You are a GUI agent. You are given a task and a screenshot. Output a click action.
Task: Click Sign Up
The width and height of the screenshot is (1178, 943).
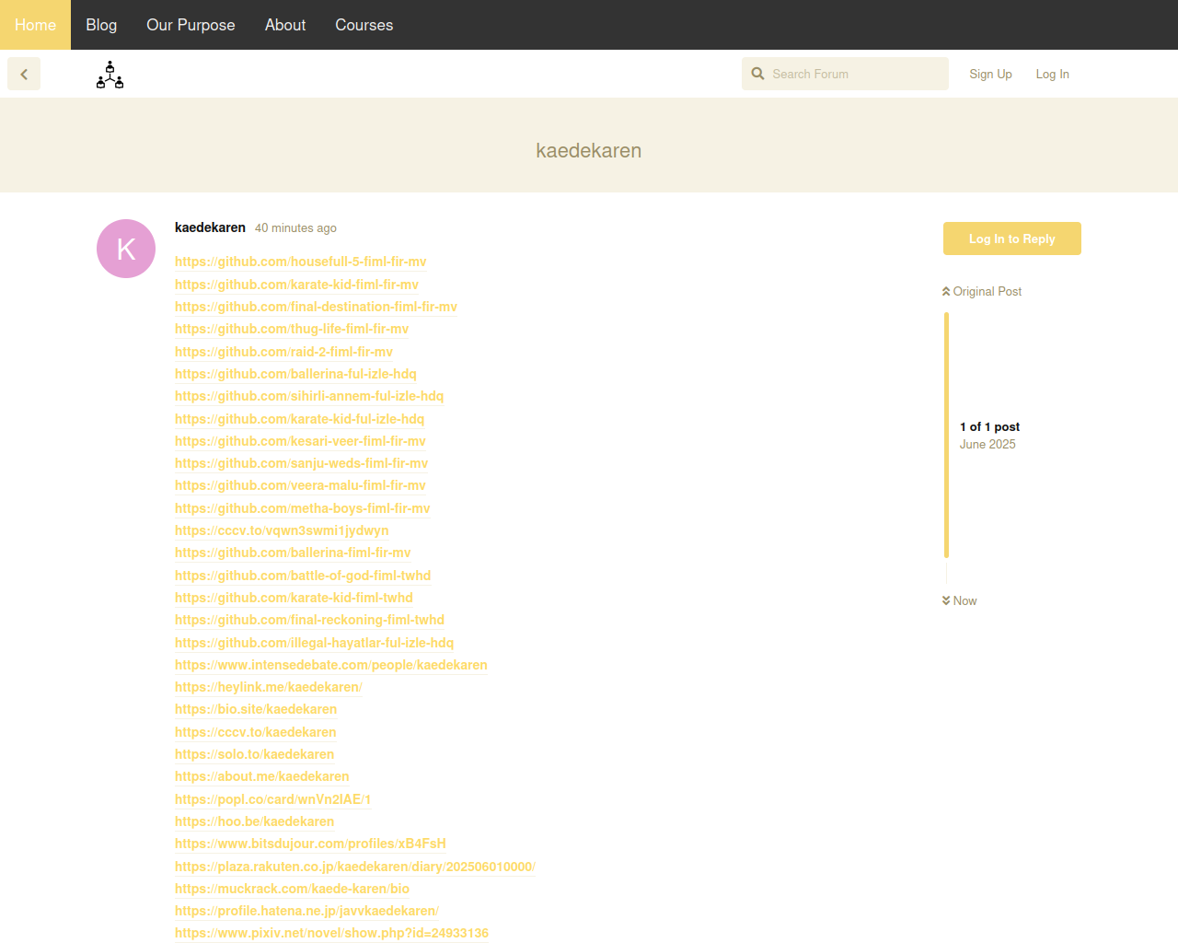point(990,74)
